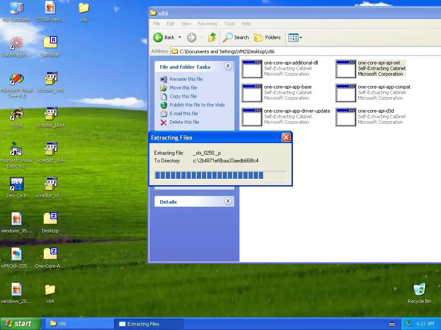Viewport: 441px width, 330px height.
Task: Click the Forward arrow in Explorer toolbar
Action: pyautogui.click(x=192, y=37)
